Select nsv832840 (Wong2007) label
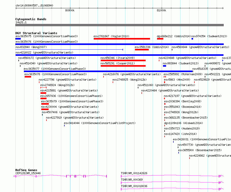This screenshot has height=192, width=231. (31, 47)
